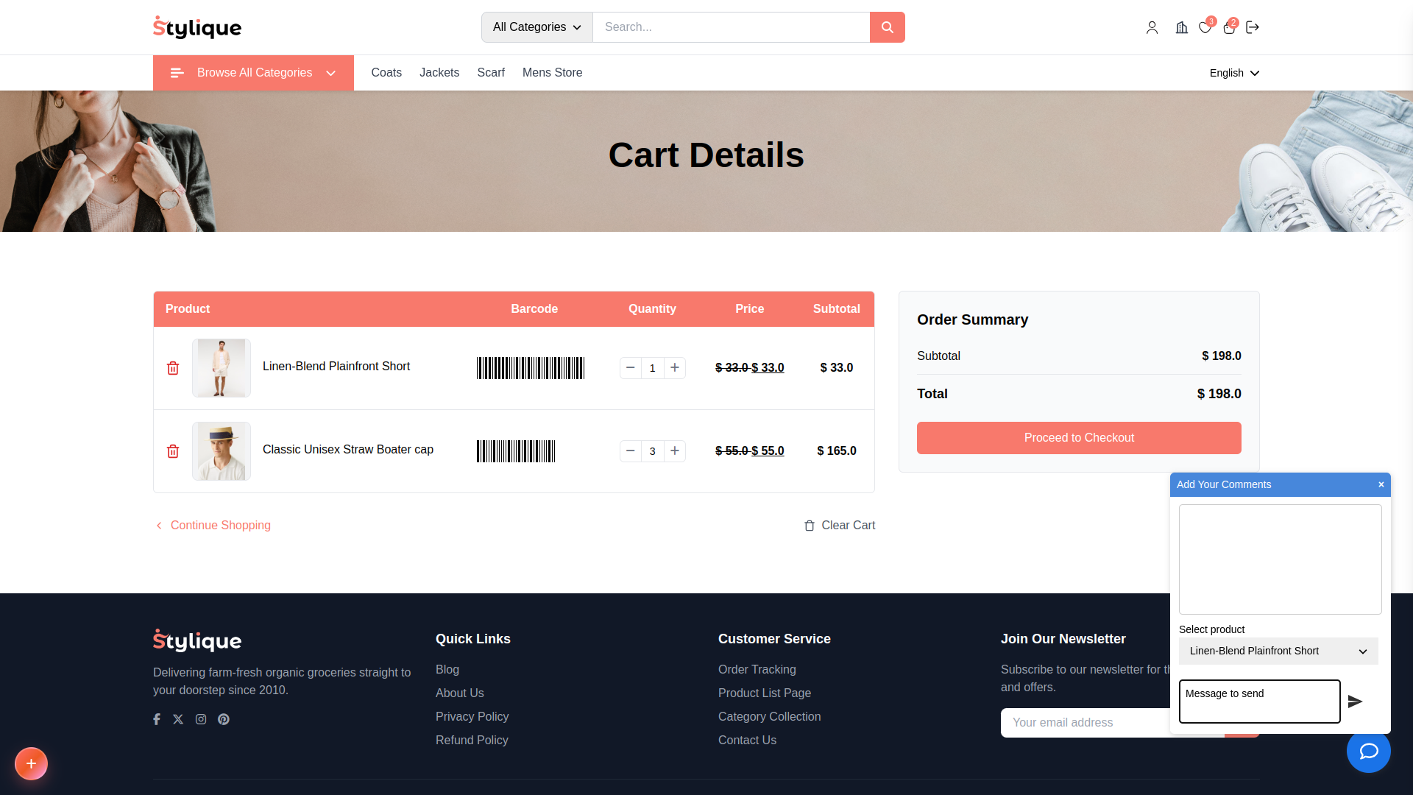Open the English language dropdown
The height and width of the screenshot is (795, 1413).
1234,73
